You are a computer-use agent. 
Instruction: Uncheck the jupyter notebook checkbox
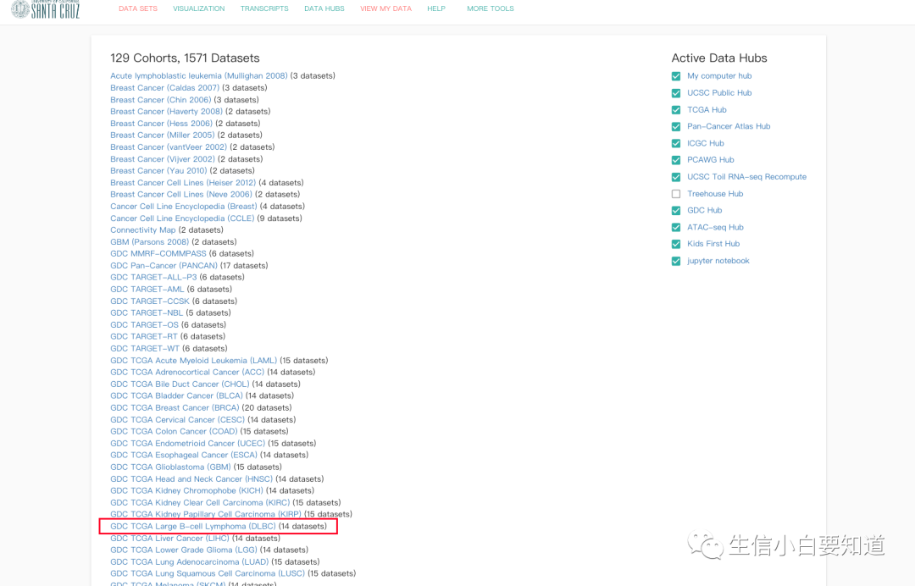pyautogui.click(x=676, y=261)
